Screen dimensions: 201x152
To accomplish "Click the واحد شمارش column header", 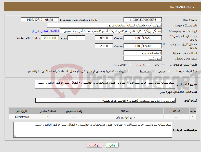I will click(x=74, y=111).
